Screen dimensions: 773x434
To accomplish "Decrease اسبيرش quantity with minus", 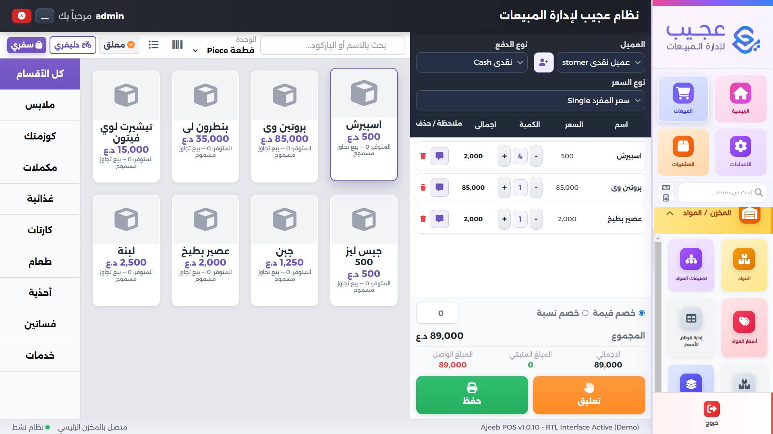I will pyautogui.click(x=536, y=156).
